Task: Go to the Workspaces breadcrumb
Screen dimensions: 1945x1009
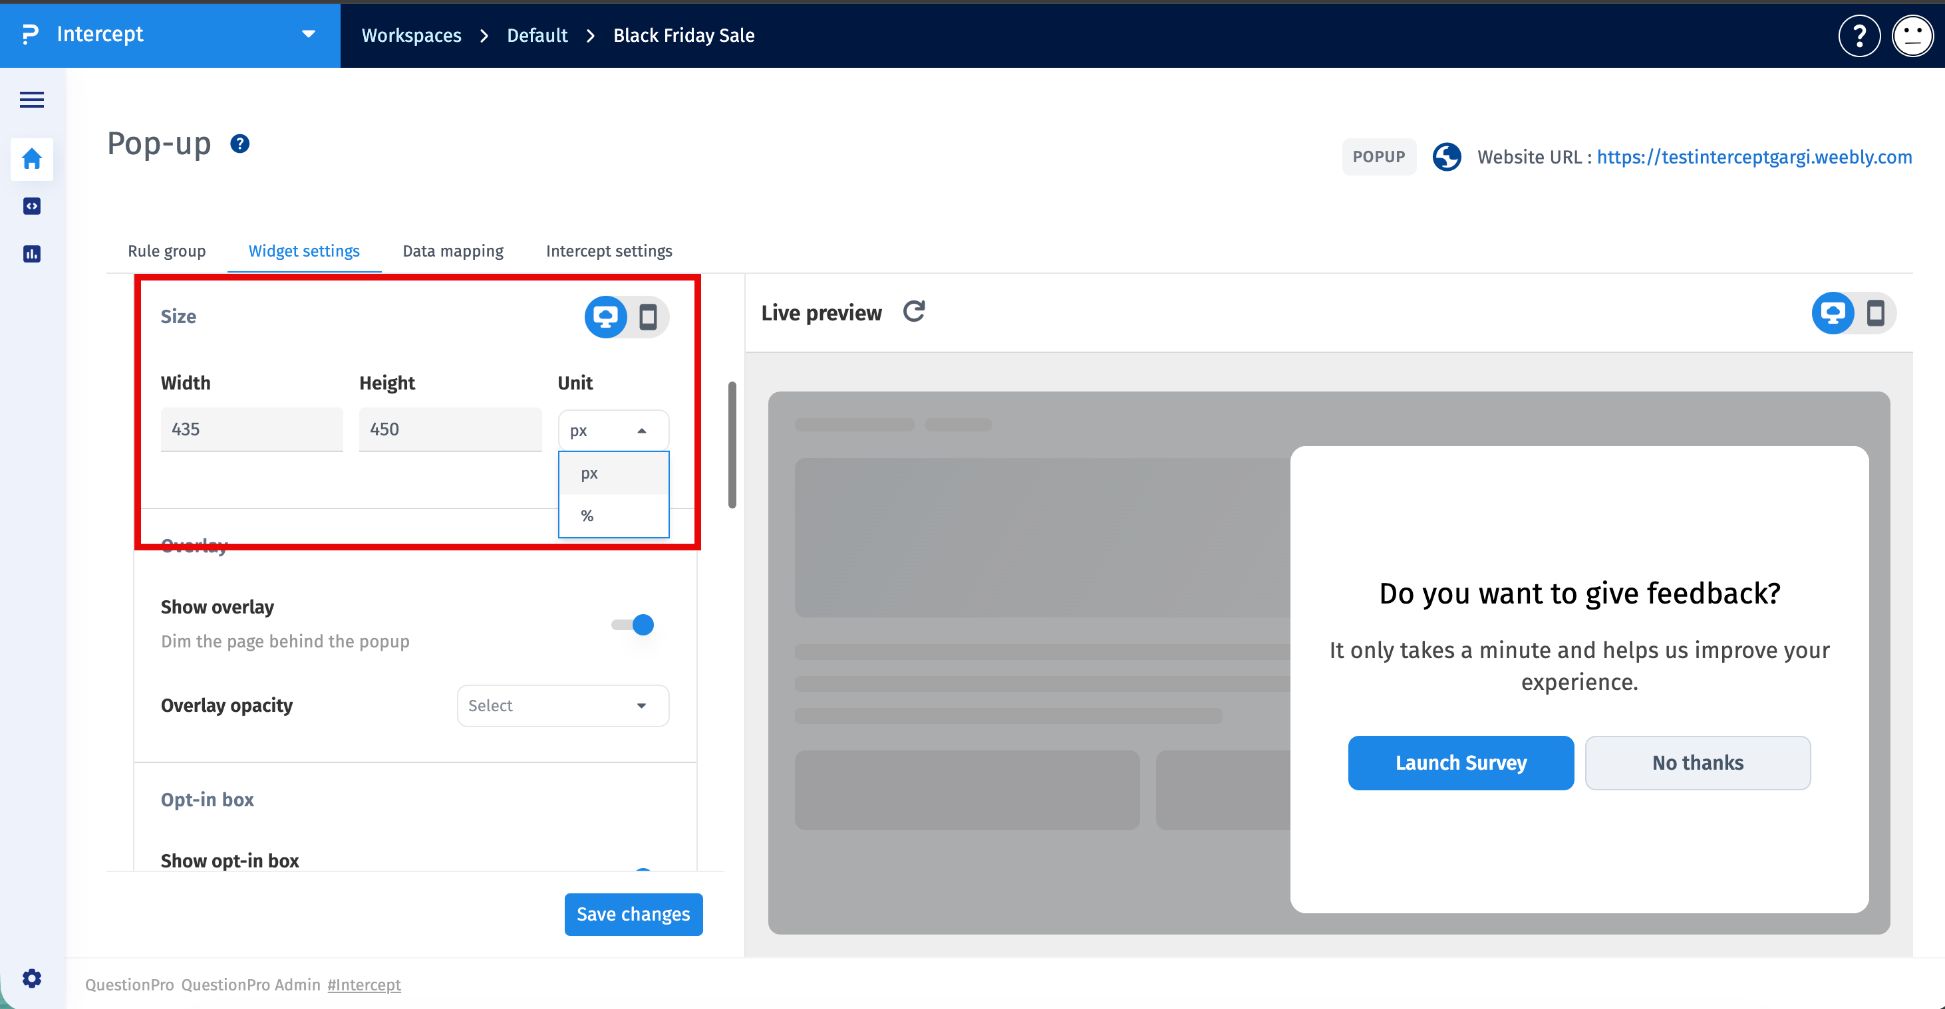Action: coord(412,35)
